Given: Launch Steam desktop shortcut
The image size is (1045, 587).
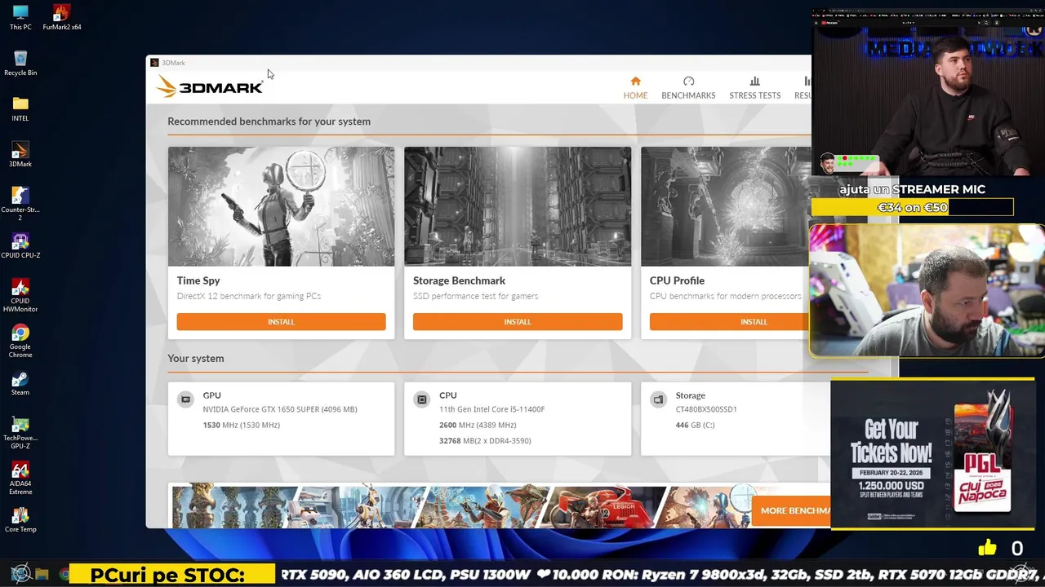Looking at the screenshot, I should (20, 384).
